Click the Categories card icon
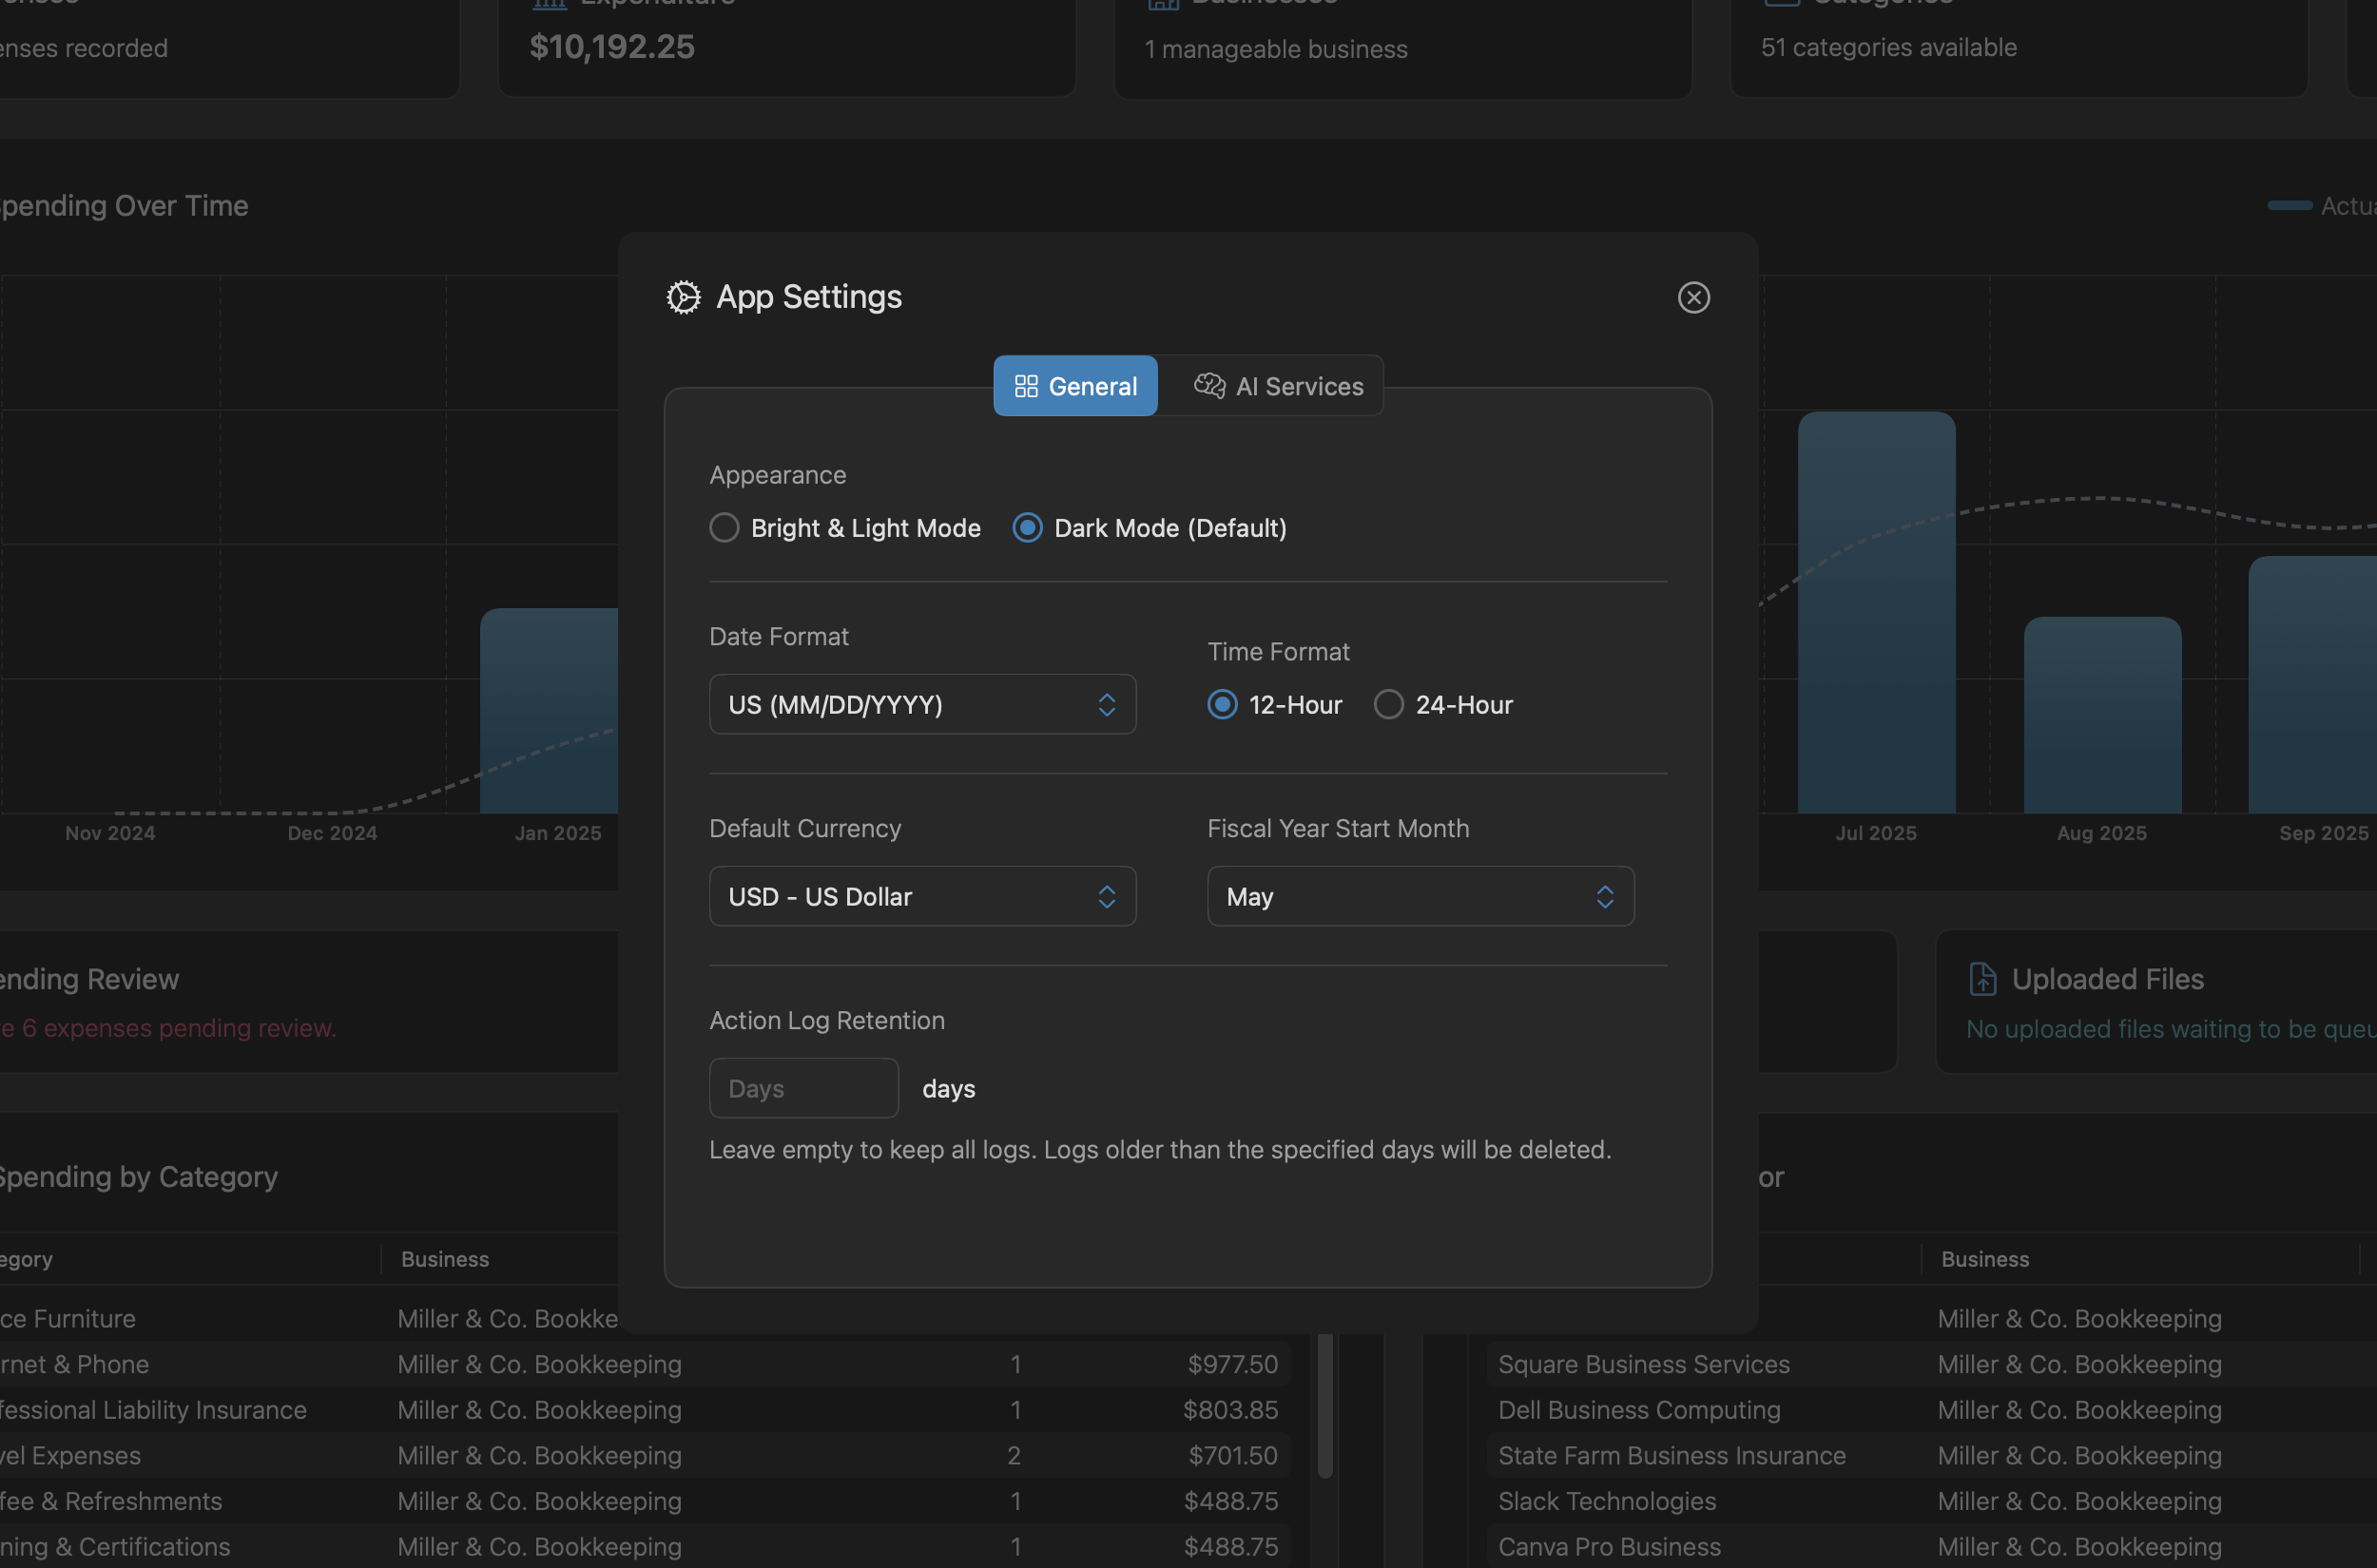2377x1568 pixels. point(1781,4)
